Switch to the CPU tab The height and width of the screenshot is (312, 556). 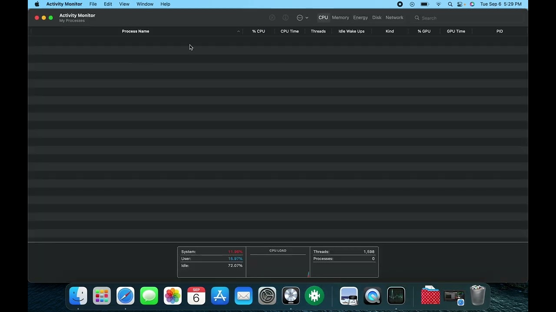323,18
